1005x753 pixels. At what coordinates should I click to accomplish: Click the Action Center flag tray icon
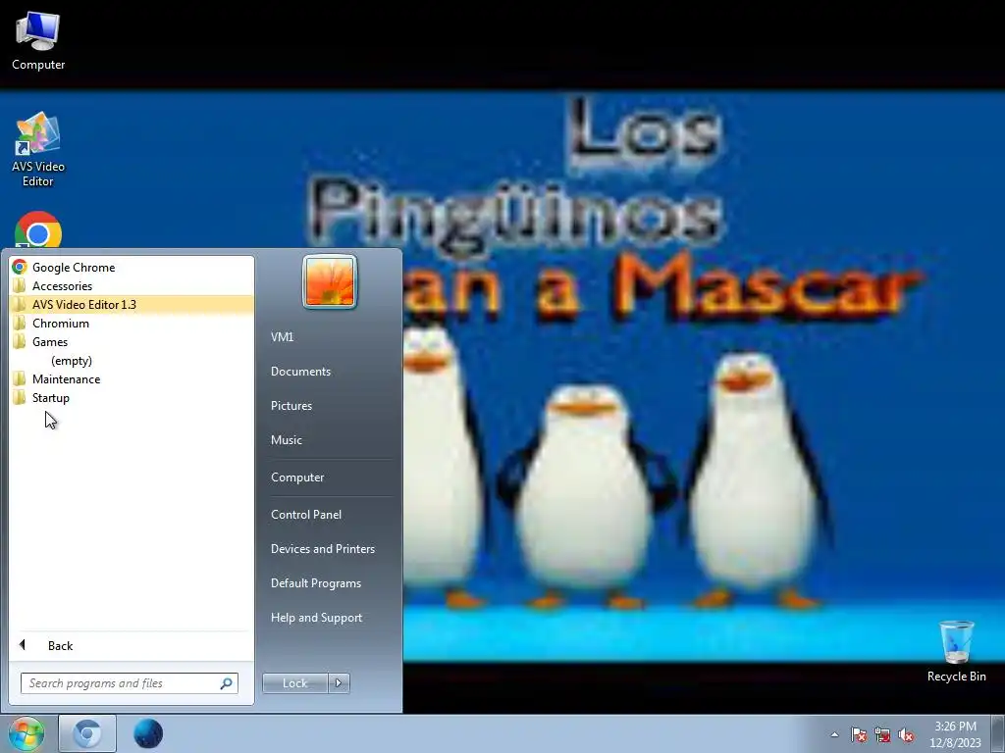tap(859, 735)
